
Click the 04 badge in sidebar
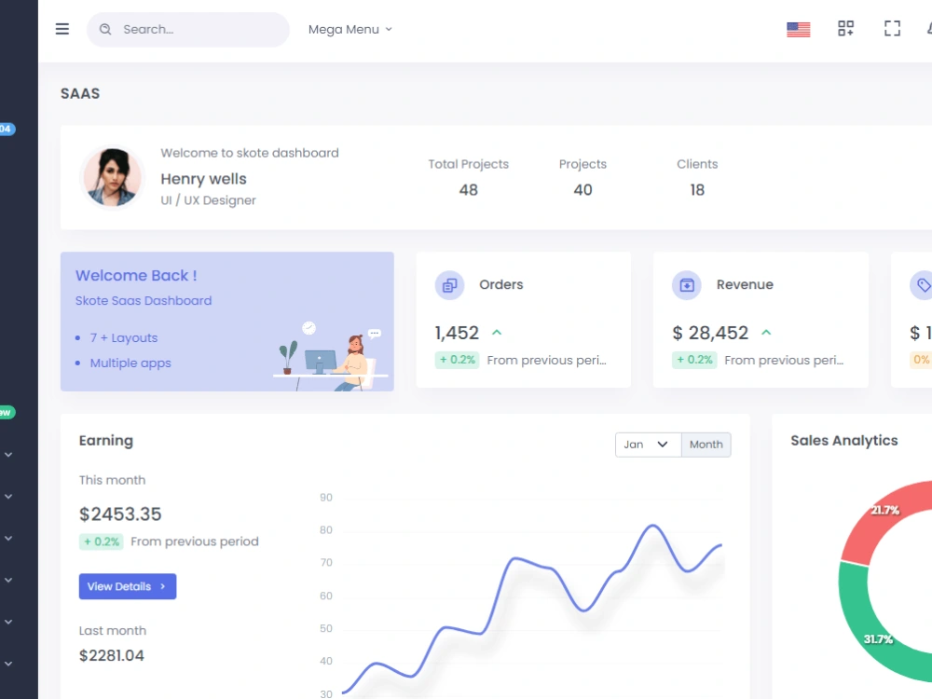7,129
